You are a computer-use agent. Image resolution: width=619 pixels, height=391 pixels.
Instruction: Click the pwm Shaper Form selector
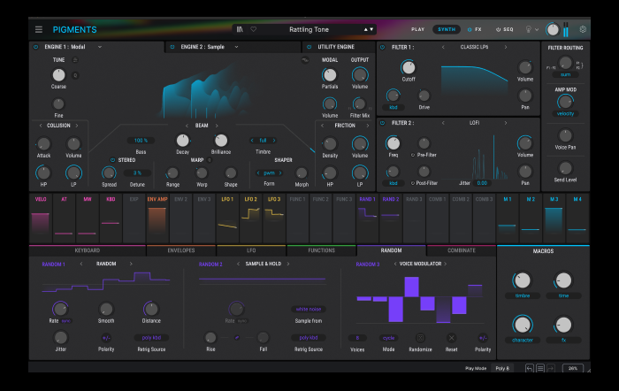coord(269,173)
